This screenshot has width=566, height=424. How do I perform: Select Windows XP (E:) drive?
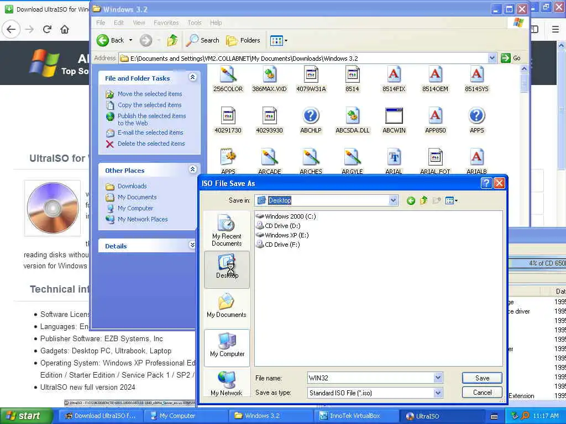282,235
